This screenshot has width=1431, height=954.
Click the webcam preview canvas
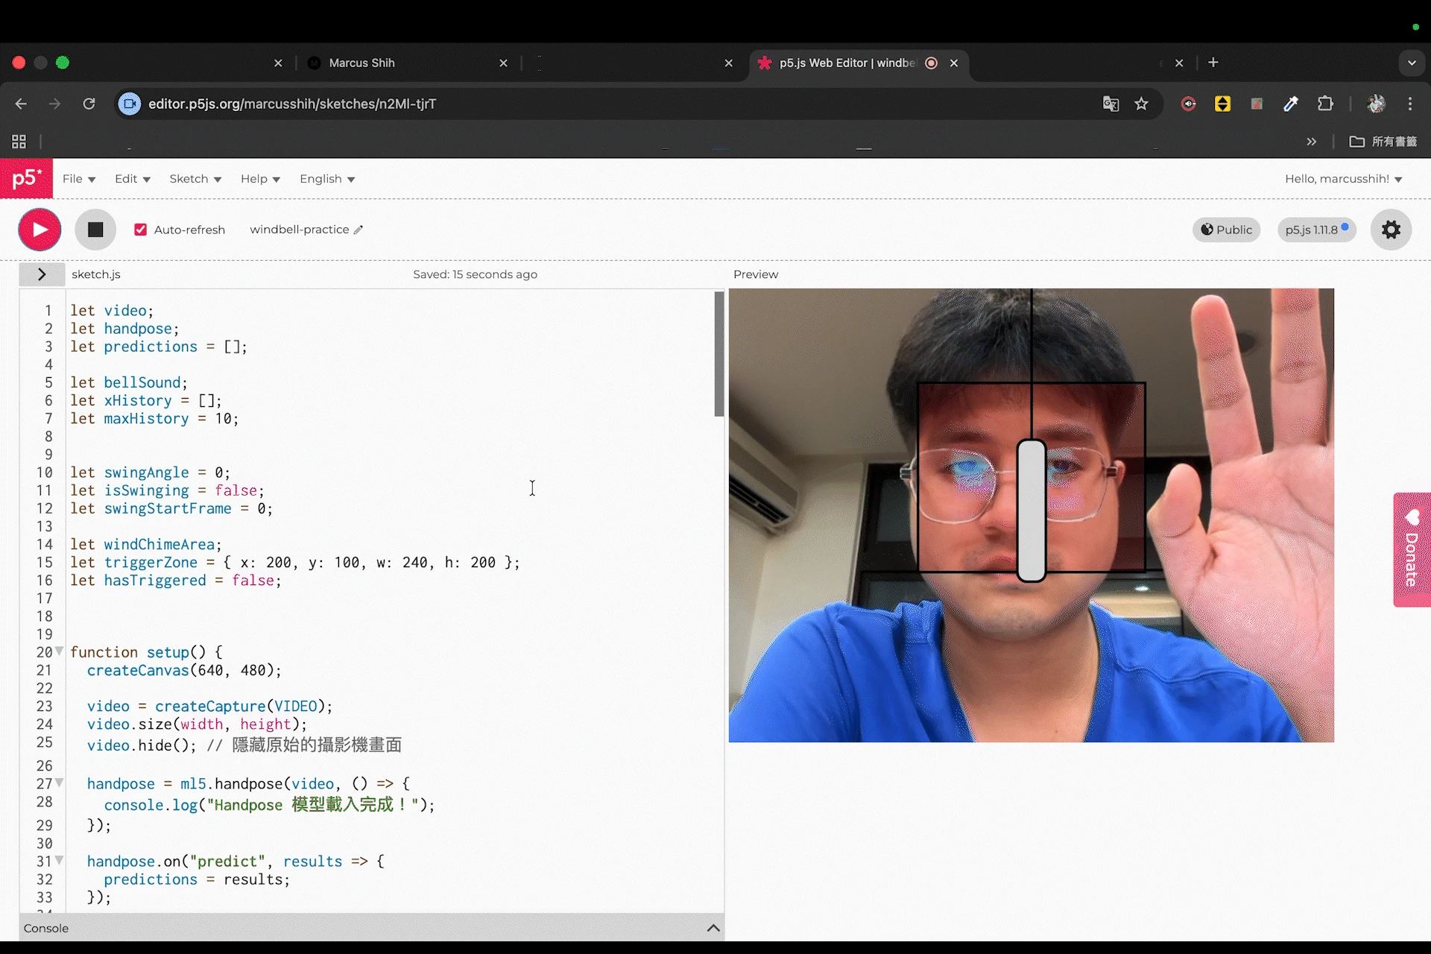coord(1031,515)
